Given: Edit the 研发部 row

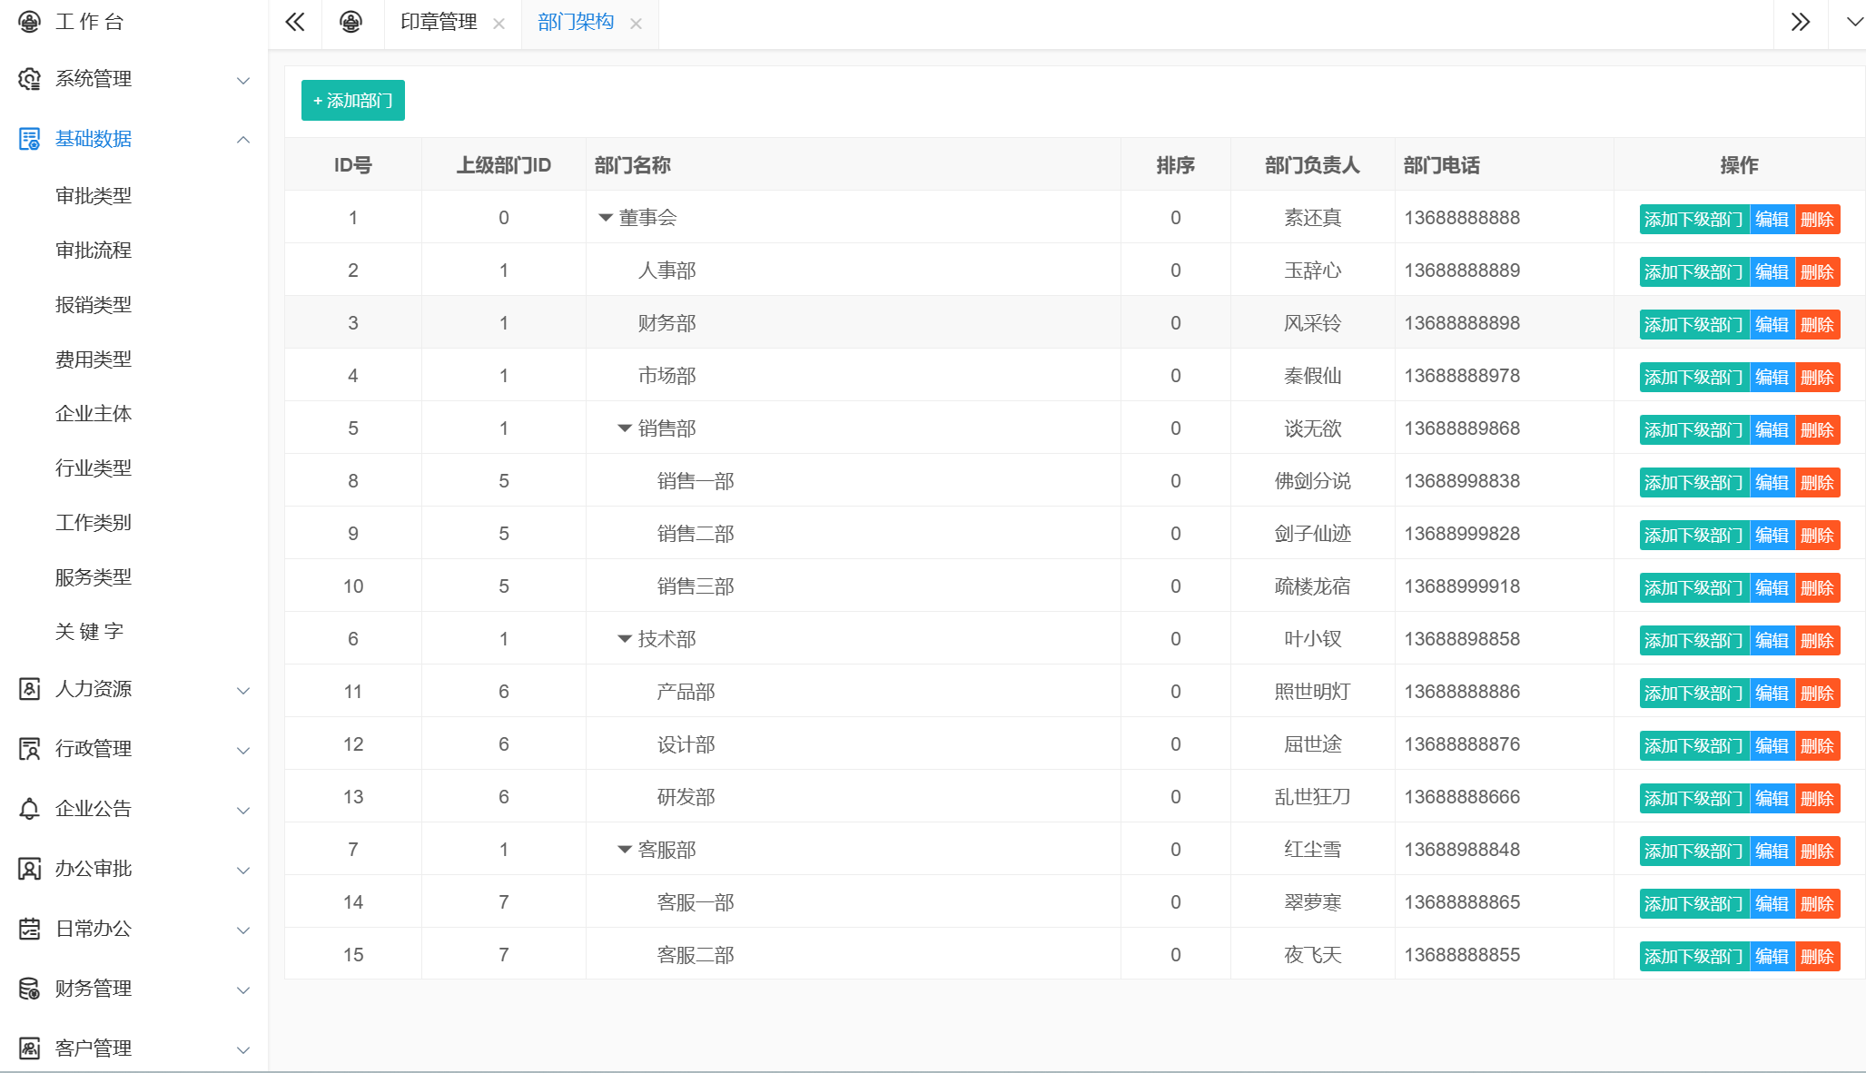Looking at the screenshot, I should pyautogui.click(x=1772, y=799).
